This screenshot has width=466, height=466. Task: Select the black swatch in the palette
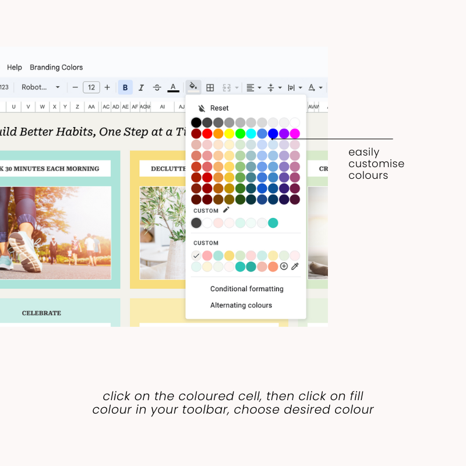point(196,122)
